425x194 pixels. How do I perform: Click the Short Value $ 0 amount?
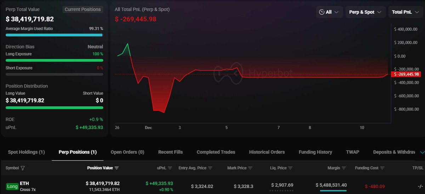99,100
